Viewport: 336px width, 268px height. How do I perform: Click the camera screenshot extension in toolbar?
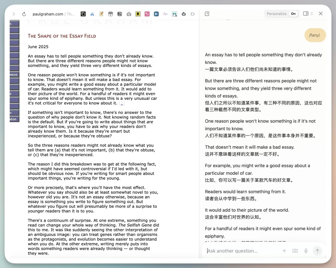click(x=129, y=14)
